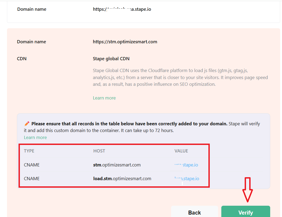Click the stape.io value link for load.stm host
The width and height of the screenshot is (282, 217).
pos(187,179)
